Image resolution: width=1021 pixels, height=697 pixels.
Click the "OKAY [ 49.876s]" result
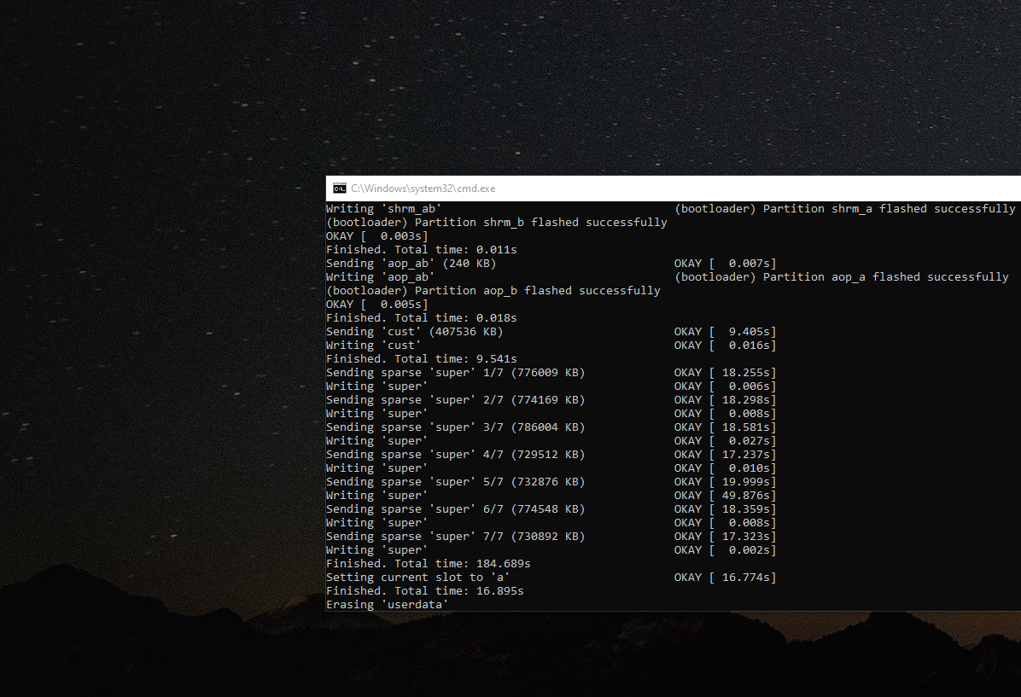click(725, 496)
